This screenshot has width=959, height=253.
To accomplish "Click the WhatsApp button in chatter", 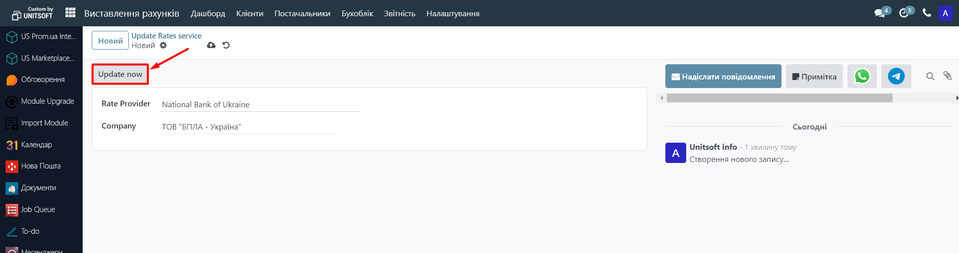I will (x=862, y=76).
